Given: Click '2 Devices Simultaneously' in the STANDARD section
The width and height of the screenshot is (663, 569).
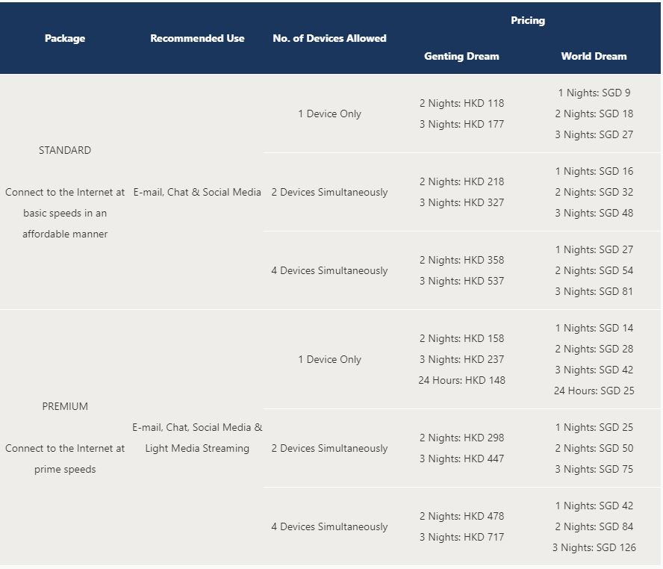Looking at the screenshot, I should point(329,192).
